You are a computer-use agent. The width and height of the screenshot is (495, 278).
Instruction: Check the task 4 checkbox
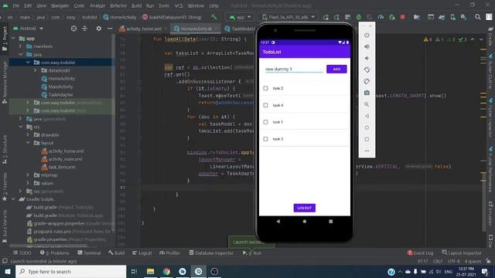pos(265,105)
